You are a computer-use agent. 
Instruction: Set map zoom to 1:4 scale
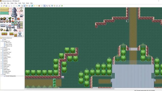pyautogui.click(x=49, y=6)
